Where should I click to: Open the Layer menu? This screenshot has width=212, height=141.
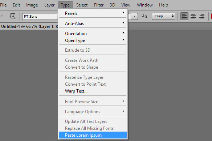coord(49,5)
